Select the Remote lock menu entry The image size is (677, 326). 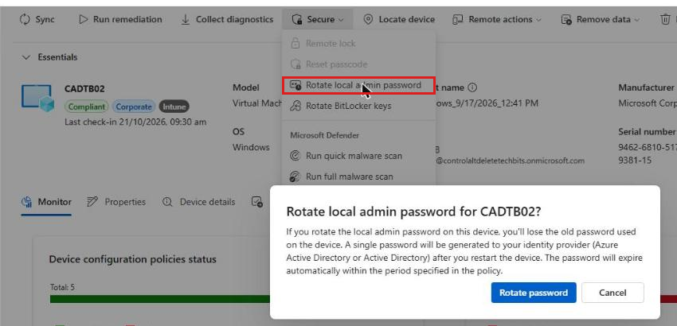358,43
